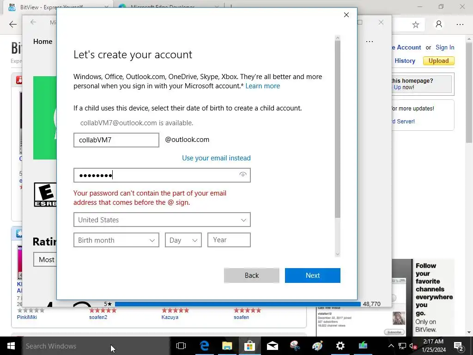
Task: Focus the password input field
Action: point(162,175)
